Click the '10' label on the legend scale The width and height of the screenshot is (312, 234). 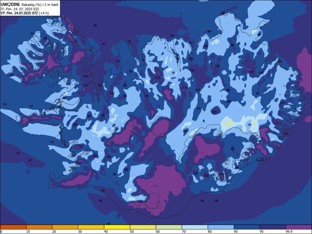point(28,232)
